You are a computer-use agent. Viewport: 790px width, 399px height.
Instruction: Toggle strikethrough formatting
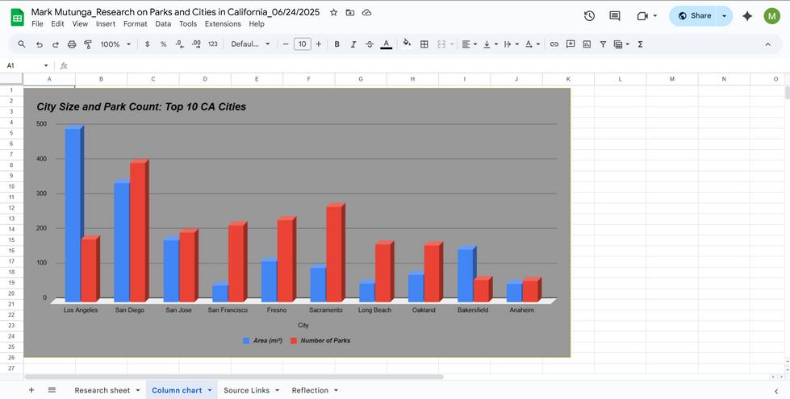click(370, 44)
